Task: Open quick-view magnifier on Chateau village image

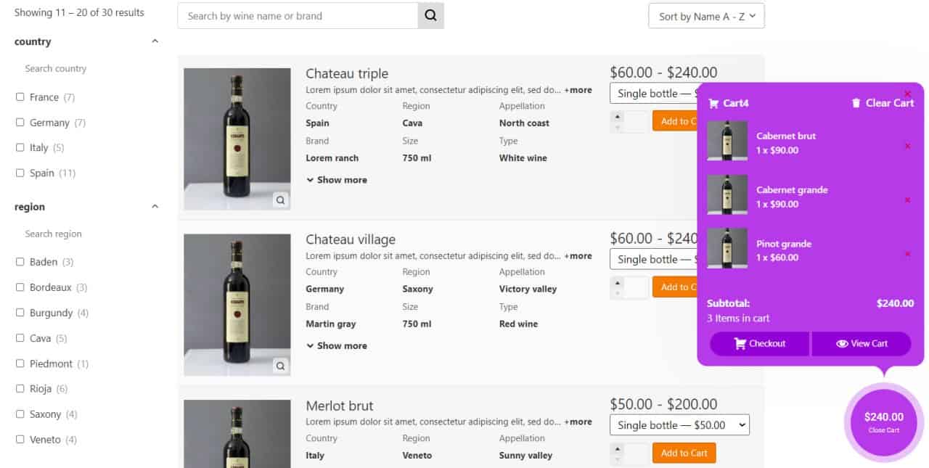Action: [x=280, y=366]
